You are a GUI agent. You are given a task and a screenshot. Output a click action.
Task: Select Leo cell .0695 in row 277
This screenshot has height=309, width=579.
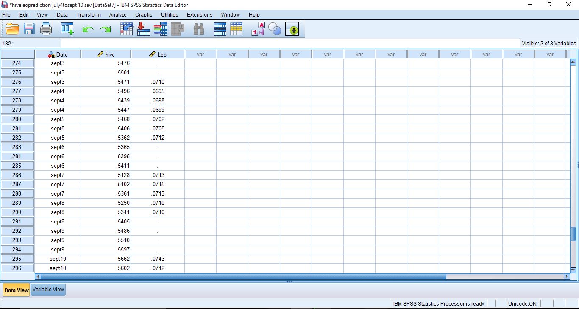click(158, 91)
